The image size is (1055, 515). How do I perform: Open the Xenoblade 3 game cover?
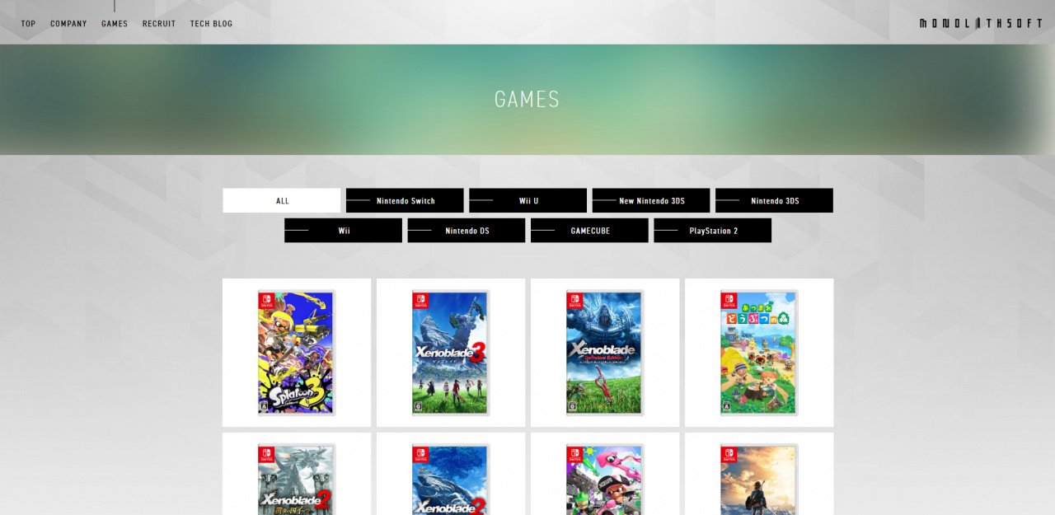coord(451,353)
